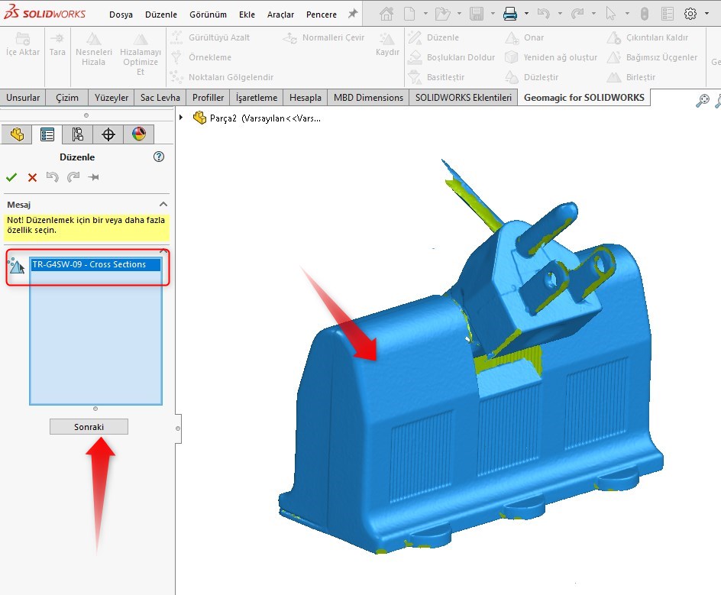This screenshot has height=595, width=721.
Task: Expand the Parça2 flyout tree arrow
Action: coord(181,118)
